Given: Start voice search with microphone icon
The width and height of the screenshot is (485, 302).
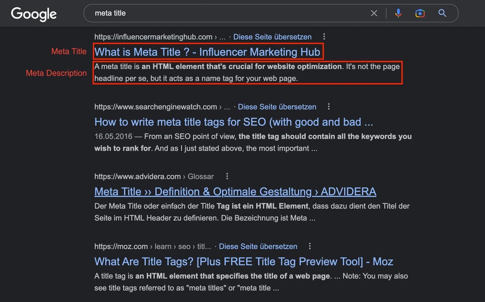Looking at the screenshot, I should 398,13.
